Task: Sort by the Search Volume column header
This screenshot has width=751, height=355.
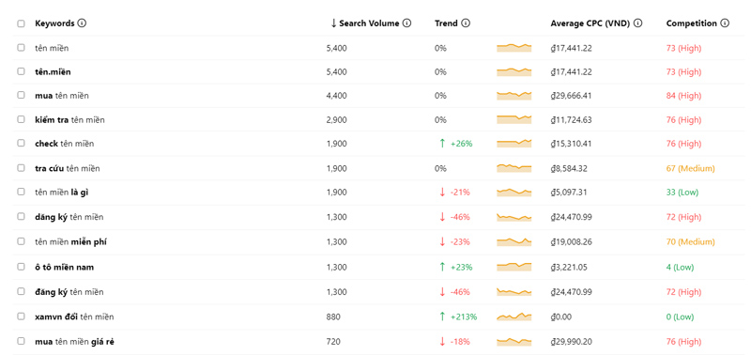Action: coord(369,23)
